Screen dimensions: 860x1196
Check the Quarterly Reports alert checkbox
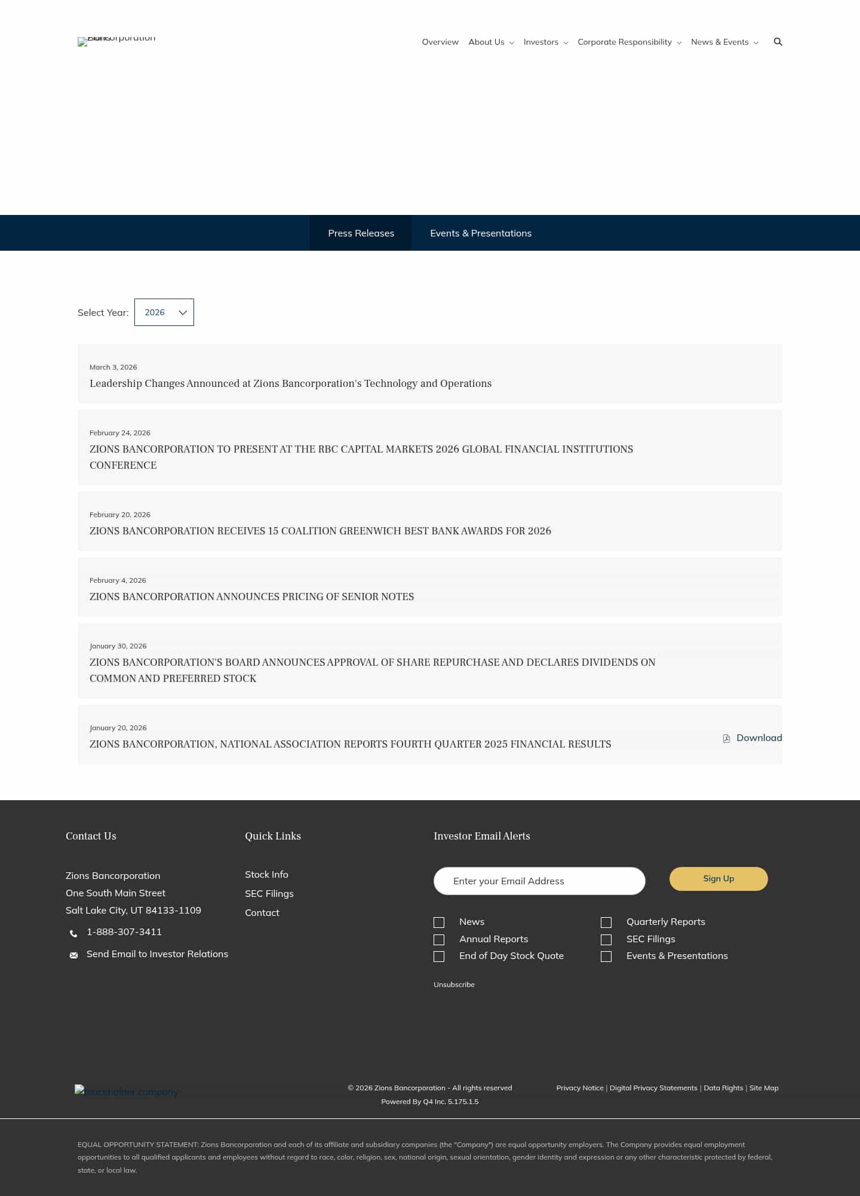tap(606, 923)
